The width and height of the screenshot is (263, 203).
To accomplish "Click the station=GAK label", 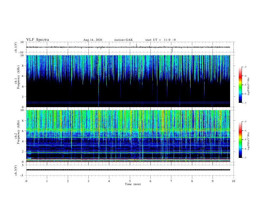I will click(123, 40).
